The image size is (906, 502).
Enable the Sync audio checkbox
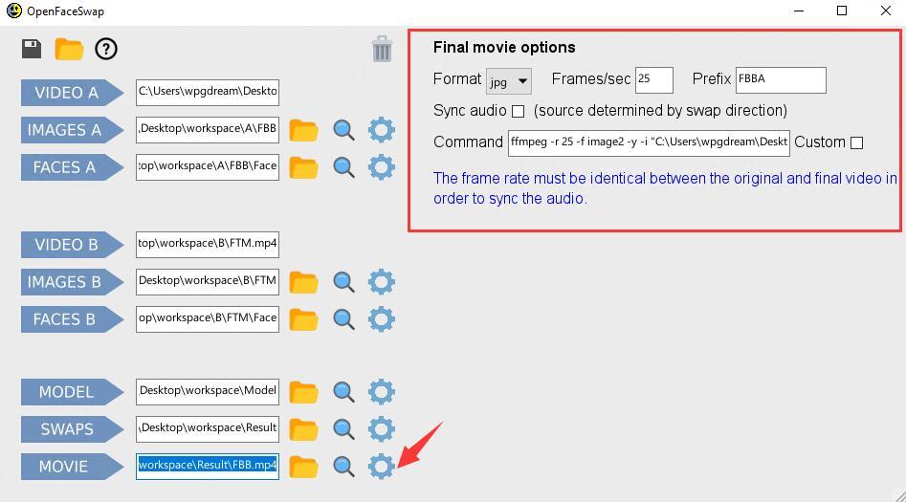(519, 111)
